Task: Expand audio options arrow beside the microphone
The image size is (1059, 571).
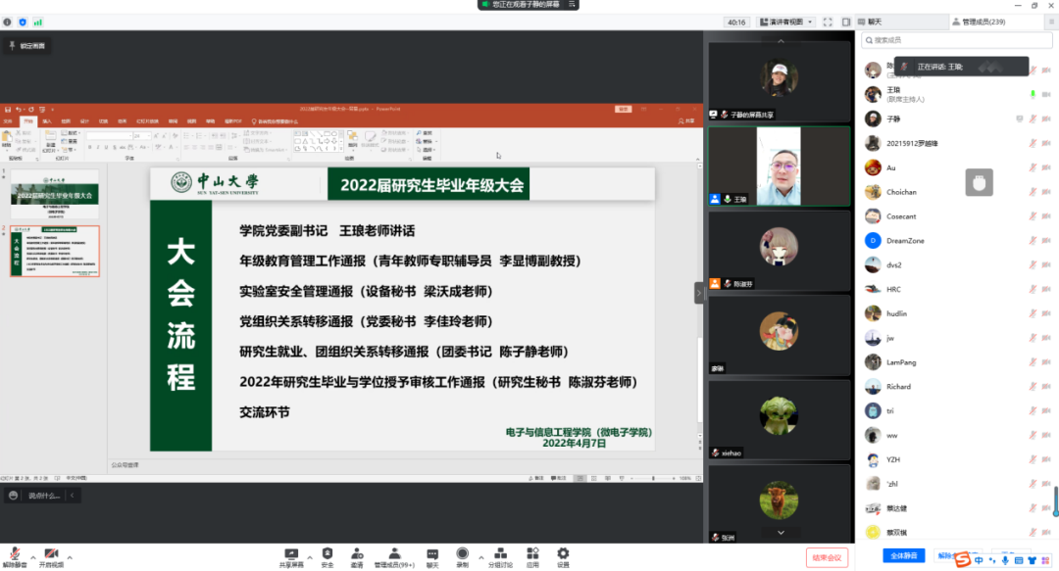Action: tap(32, 556)
